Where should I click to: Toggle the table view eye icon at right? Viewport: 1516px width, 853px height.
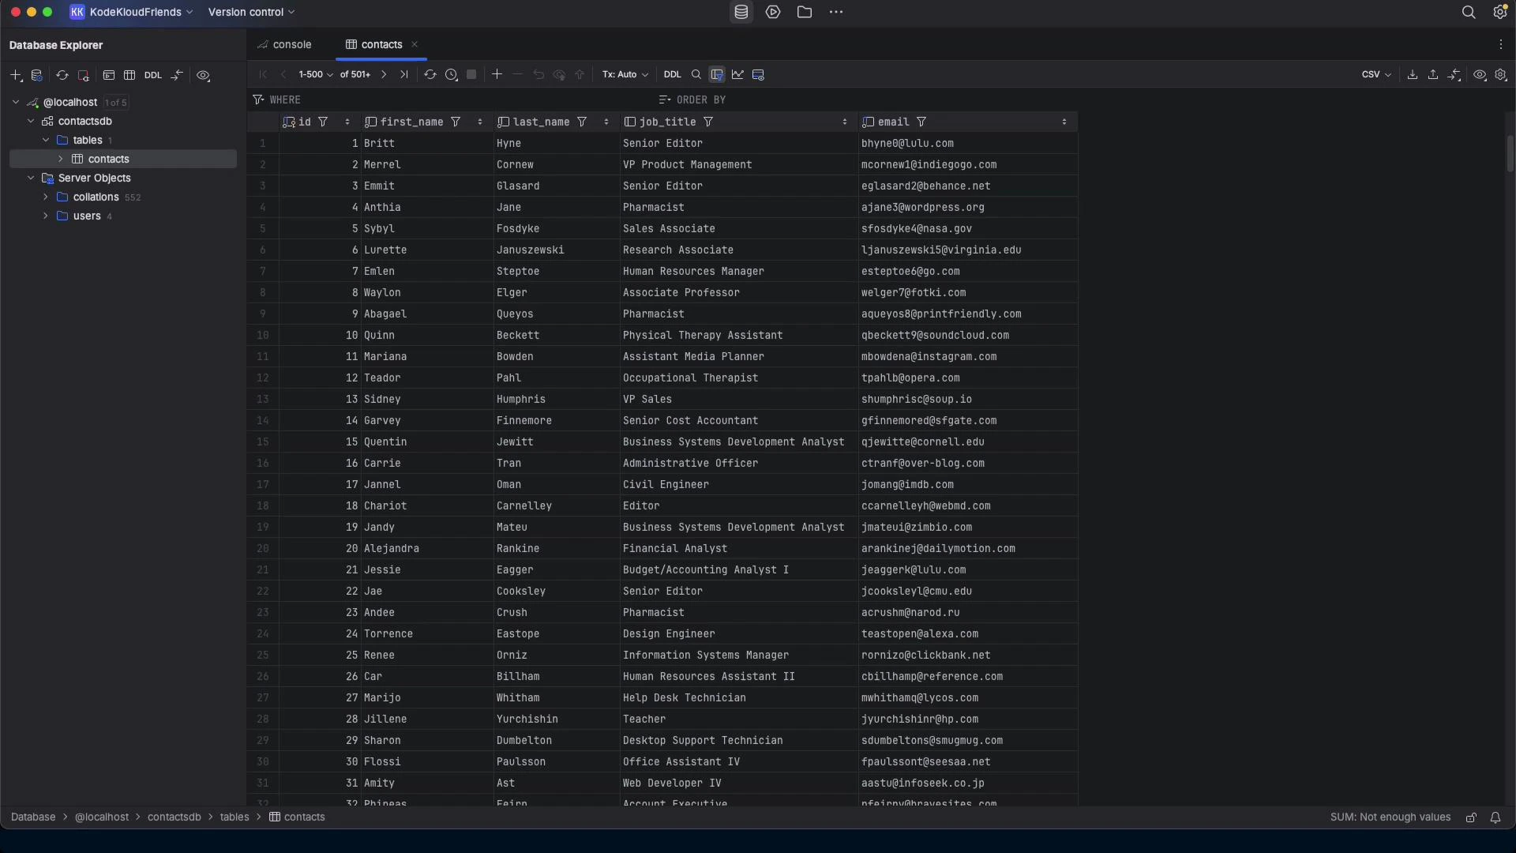click(1480, 74)
